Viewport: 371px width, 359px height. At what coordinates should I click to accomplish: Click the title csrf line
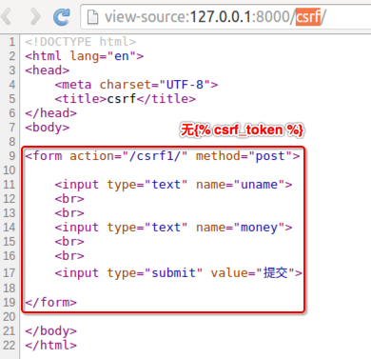point(126,99)
